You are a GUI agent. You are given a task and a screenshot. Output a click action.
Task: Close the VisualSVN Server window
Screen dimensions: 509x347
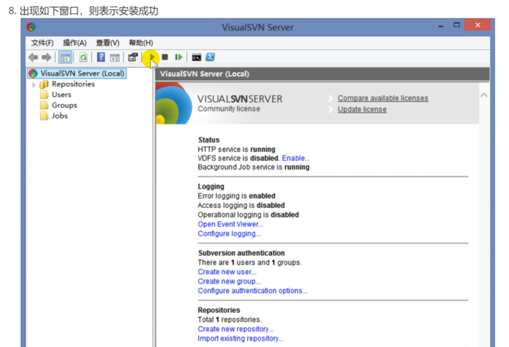tap(478, 25)
